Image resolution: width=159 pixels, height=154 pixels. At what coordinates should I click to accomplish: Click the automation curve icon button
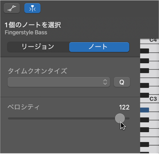pyautogui.click(x=12, y=8)
